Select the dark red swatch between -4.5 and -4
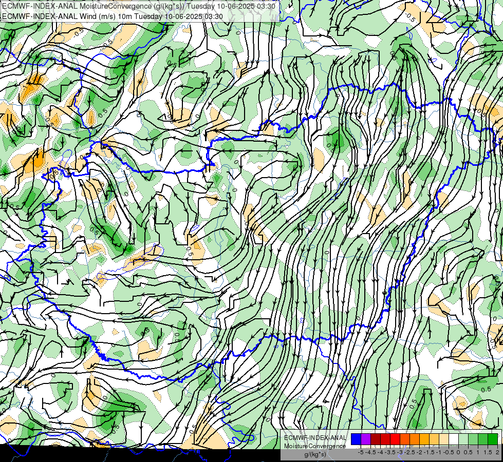503x462 pixels. point(376,439)
